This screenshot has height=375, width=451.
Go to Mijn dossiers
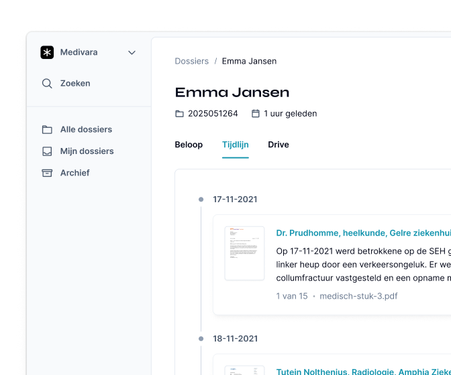coord(87,151)
